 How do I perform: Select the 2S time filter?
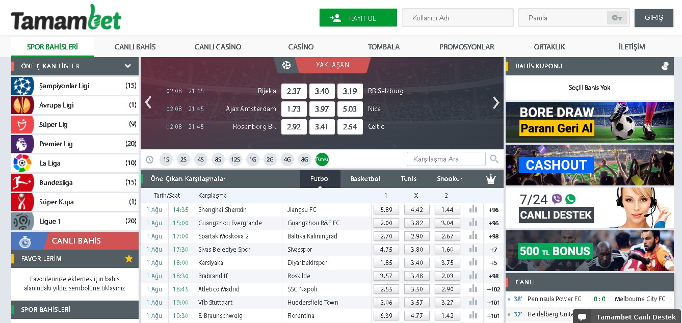[x=183, y=159]
